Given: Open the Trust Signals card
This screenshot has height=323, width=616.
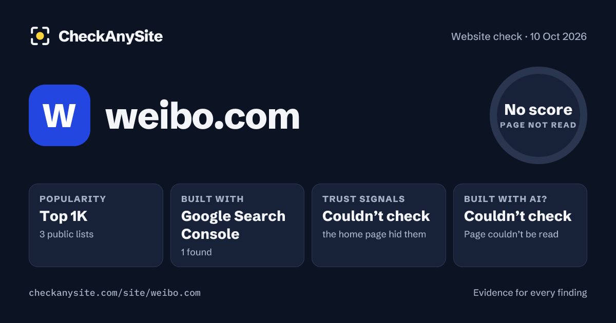Looking at the screenshot, I should 379,225.
